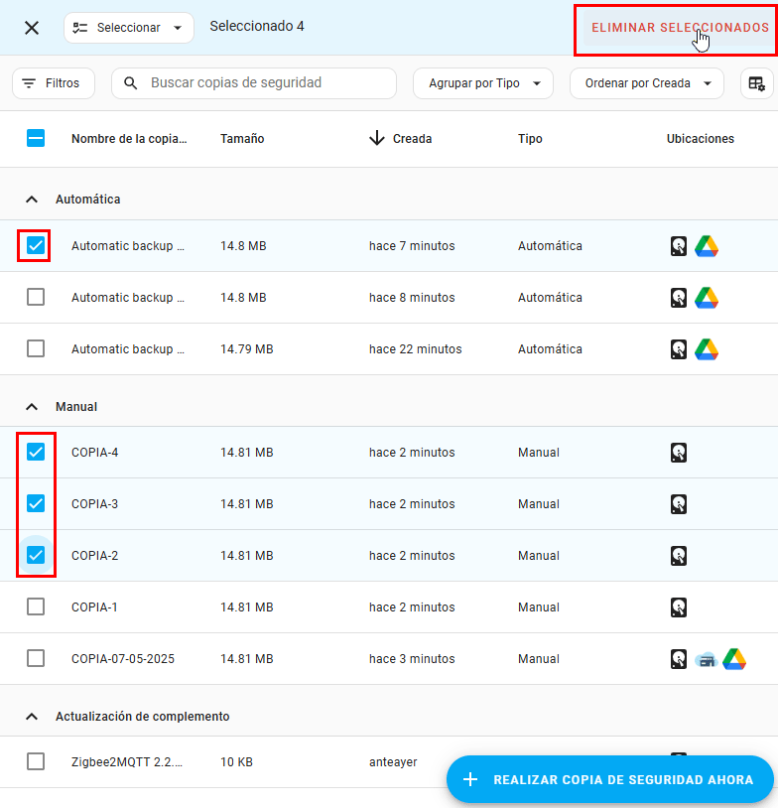Click Realizar copia de seguridad ahora
The height and width of the screenshot is (808, 778).
(x=609, y=779)
